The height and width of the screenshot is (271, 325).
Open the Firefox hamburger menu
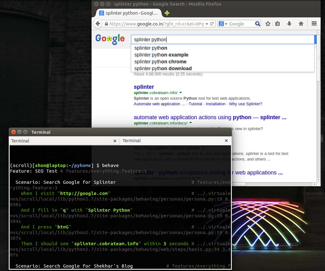click(x=314, y=24)
